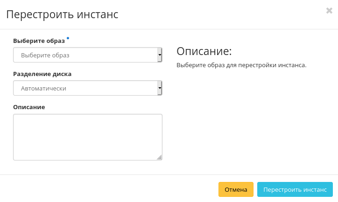Click the bold 'Описание' label above the textarea
This screenshot has height=202, width=338.
point(29,107)
